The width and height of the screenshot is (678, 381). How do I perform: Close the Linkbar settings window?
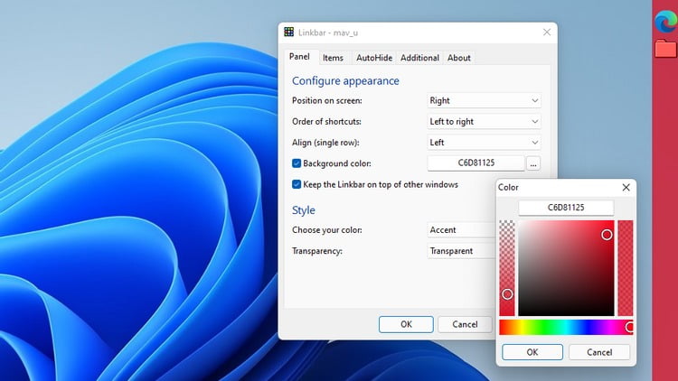(547, 32)
